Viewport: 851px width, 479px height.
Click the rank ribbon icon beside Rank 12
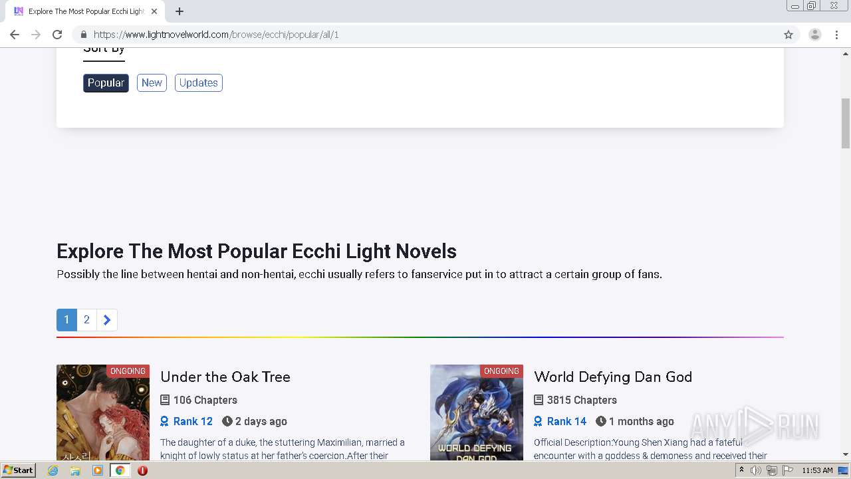[165, 421]
